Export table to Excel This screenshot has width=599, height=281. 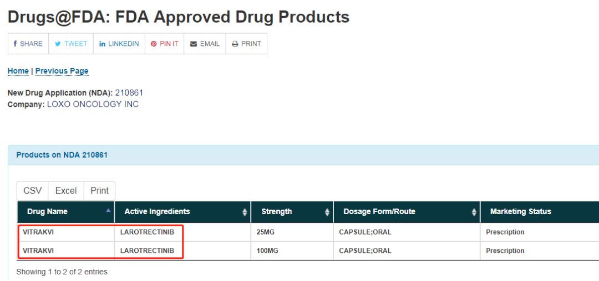[66, 191]
